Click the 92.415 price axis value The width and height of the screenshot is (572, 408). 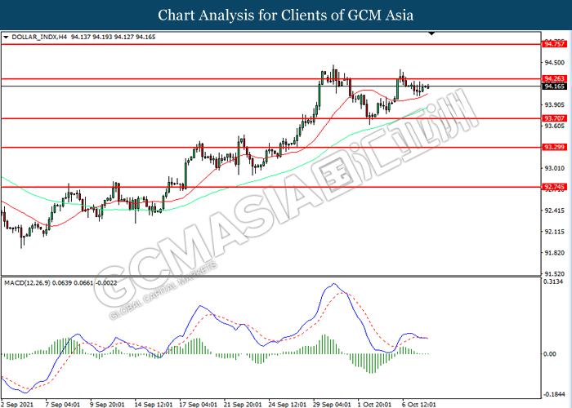tap(555, 211)
